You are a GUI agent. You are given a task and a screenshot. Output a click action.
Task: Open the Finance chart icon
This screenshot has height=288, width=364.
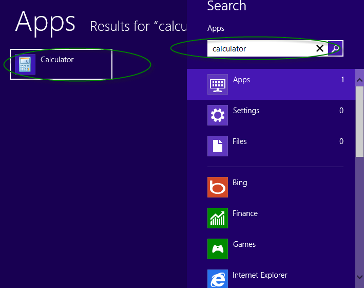coord(218,218)
